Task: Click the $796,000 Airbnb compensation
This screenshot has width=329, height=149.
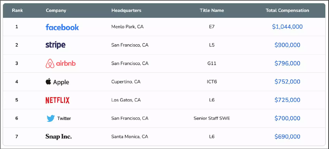Action: 287,63
